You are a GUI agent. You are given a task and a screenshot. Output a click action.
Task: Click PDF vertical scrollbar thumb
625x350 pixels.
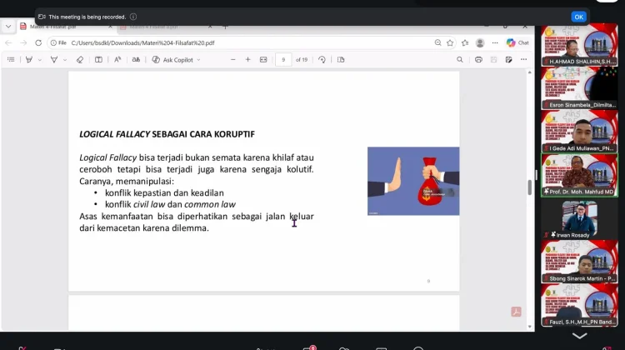tap(529, 187)
